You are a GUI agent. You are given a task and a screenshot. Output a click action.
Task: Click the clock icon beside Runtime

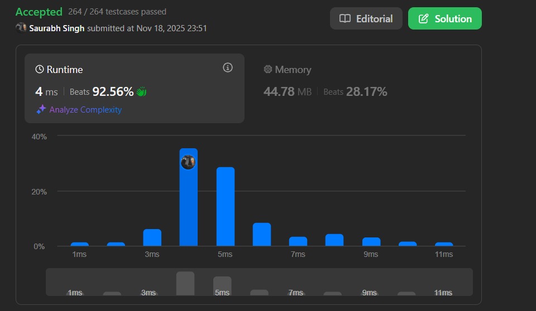point(40,69)
